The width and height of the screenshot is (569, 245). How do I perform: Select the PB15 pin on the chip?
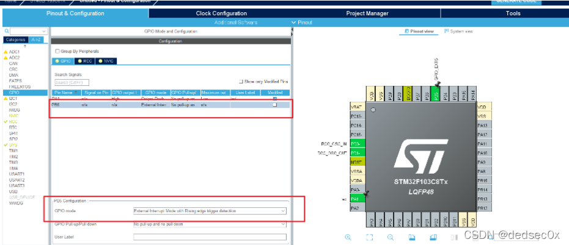point(484,180)
